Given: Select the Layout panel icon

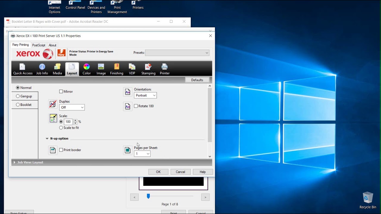Looking at the screenshot, I should [72, 69].
